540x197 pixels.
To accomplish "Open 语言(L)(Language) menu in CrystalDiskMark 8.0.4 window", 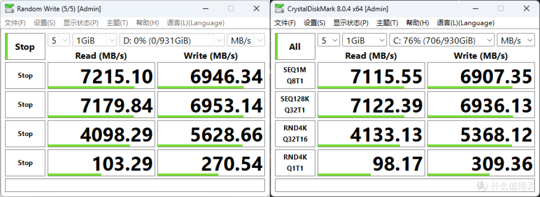I will [465, 22].
